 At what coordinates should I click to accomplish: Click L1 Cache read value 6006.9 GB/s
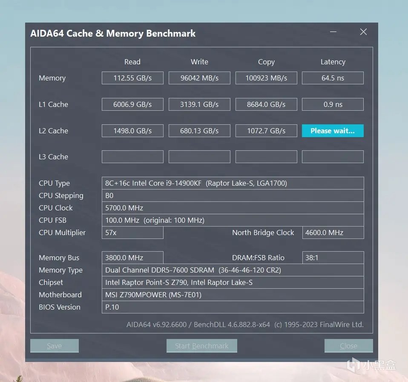(x=132, y=104)
